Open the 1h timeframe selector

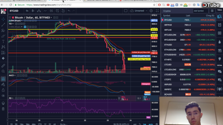click(x=27, y=11)
